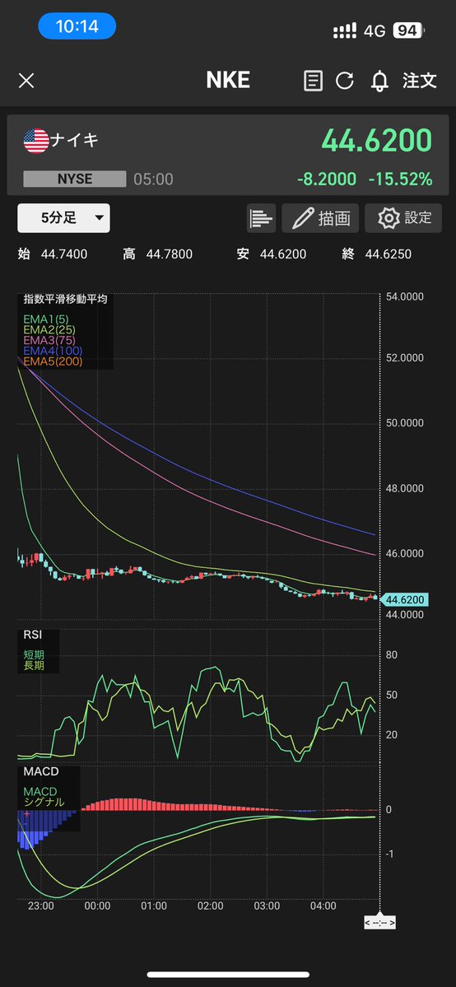Image resolution: width=456 pixels, height=987 pixels.
Task: Tap the volume-by-price bars icon
Action: [x=262, y=218]
